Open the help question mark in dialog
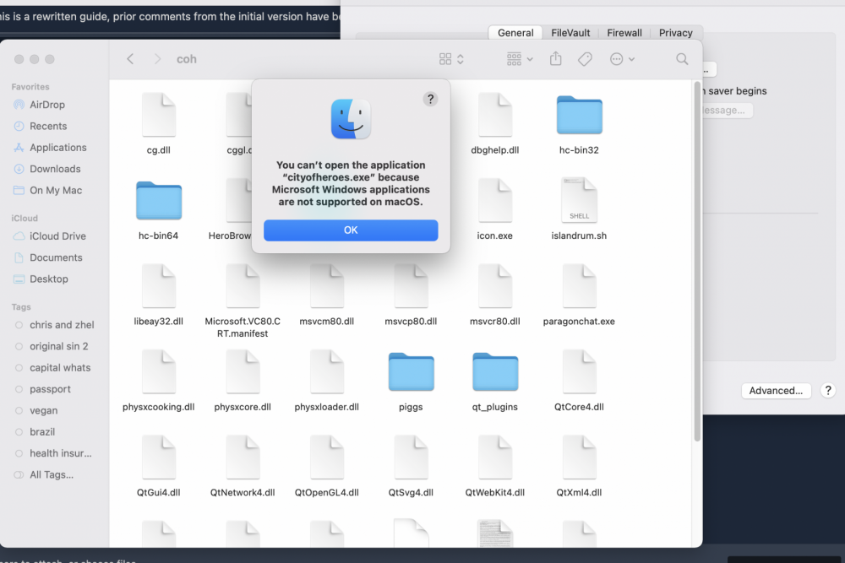The width and height of the screenshot is (845, 563). (430, 99)
